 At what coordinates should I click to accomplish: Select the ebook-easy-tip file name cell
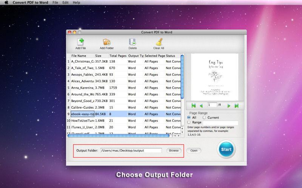(x=82, y=114)
